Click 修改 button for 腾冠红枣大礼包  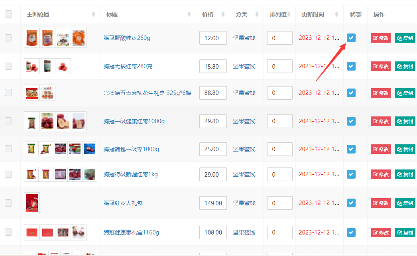381,203
